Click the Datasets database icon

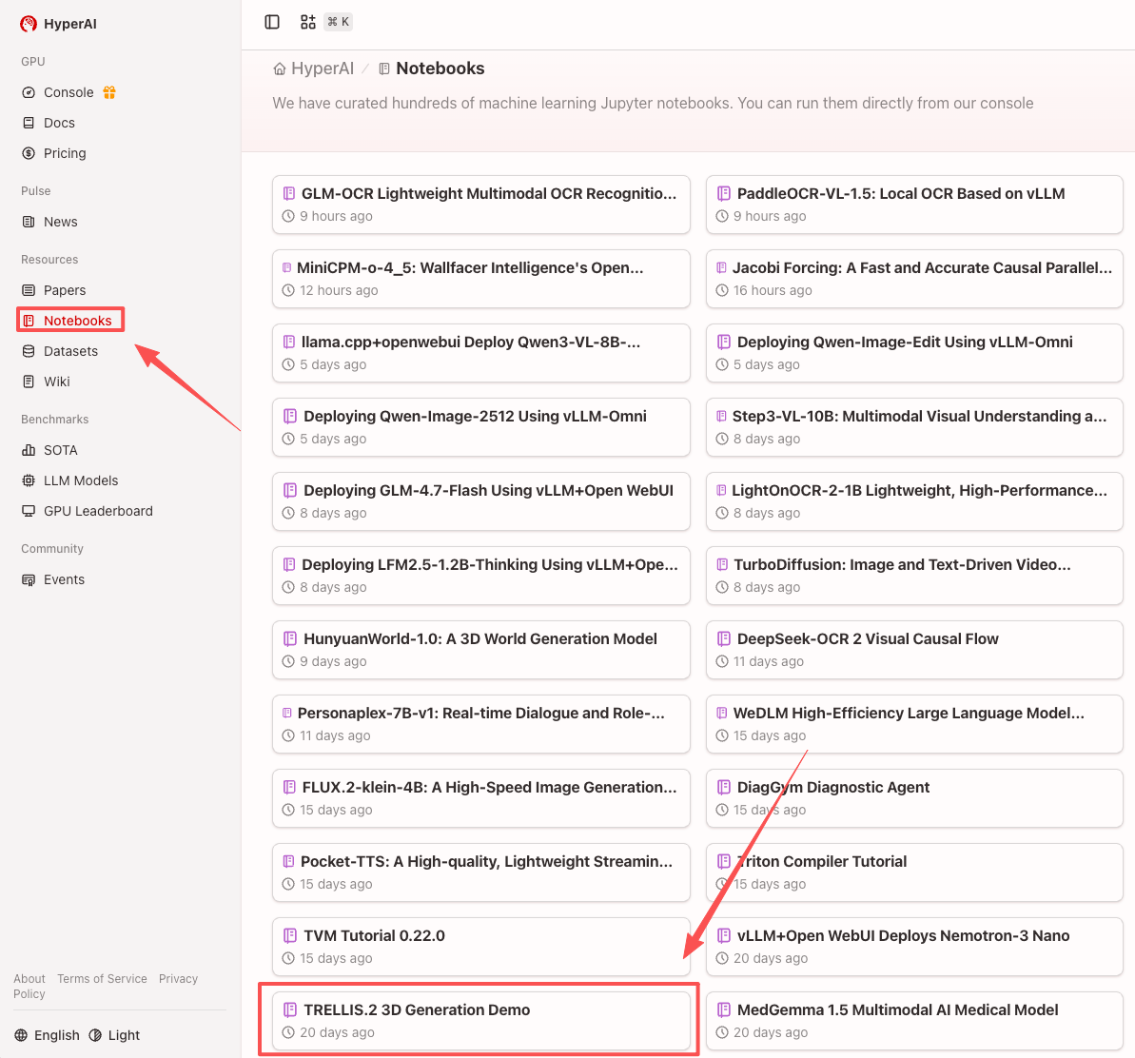click(29, 351)
